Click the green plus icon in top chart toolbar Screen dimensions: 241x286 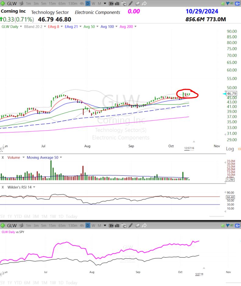coord(2,3)
